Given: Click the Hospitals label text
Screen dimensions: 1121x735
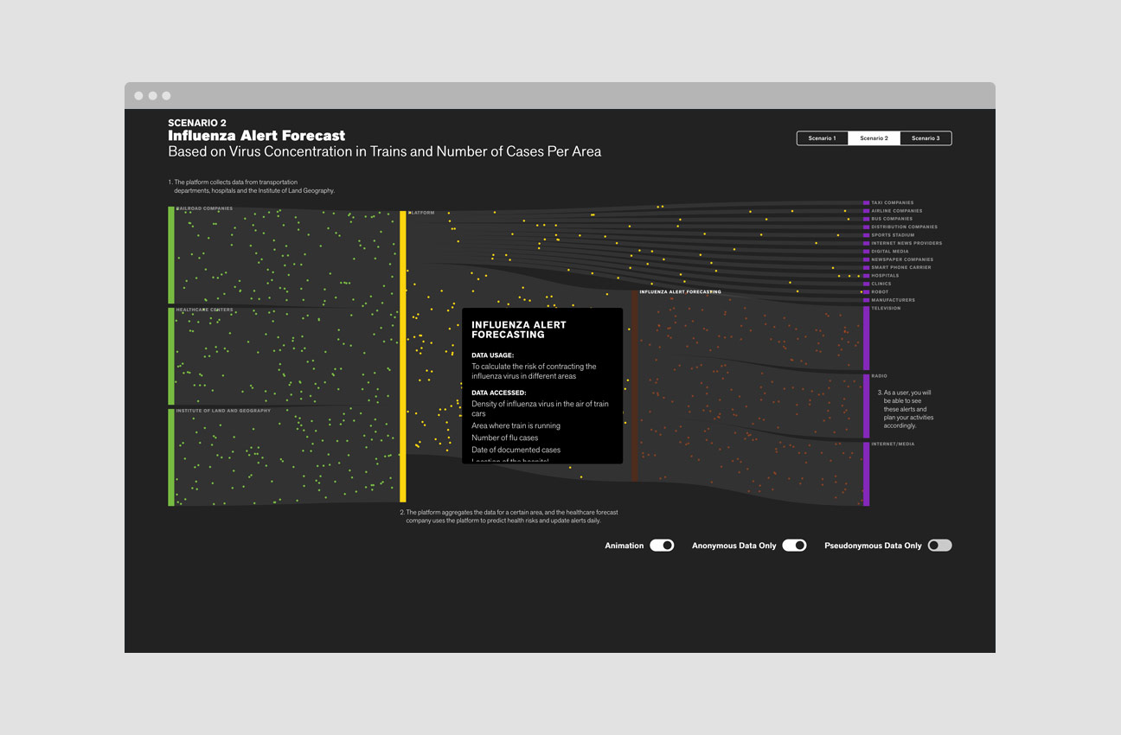Looking at the screenshot, I should 885,276.
